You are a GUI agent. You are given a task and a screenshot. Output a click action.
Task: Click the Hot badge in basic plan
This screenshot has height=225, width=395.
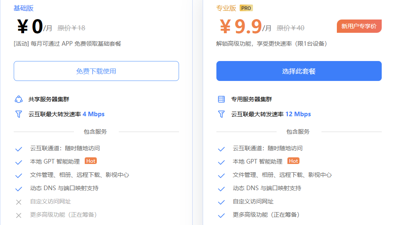pos(91,161)
